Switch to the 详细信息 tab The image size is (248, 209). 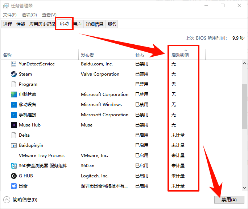pyautogui.click(x=95, y=24)
